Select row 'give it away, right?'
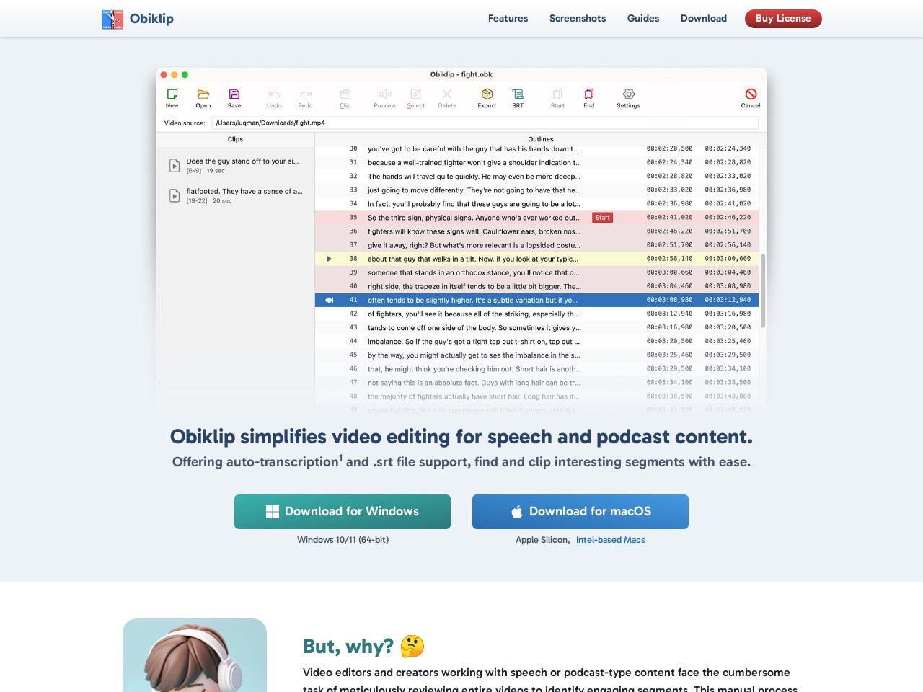Image resolution: width=923 pixels, height=692 pixels. (x=536, y=245)
